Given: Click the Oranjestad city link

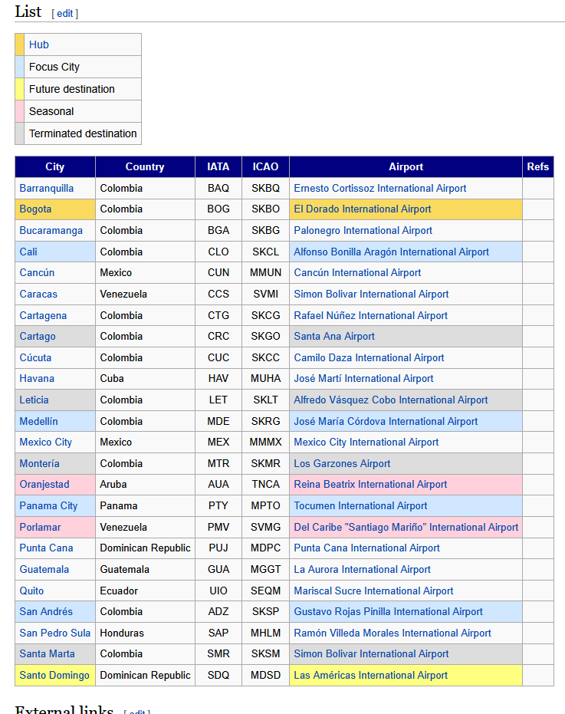Looking at the screenshot, I should coord(44,484).
